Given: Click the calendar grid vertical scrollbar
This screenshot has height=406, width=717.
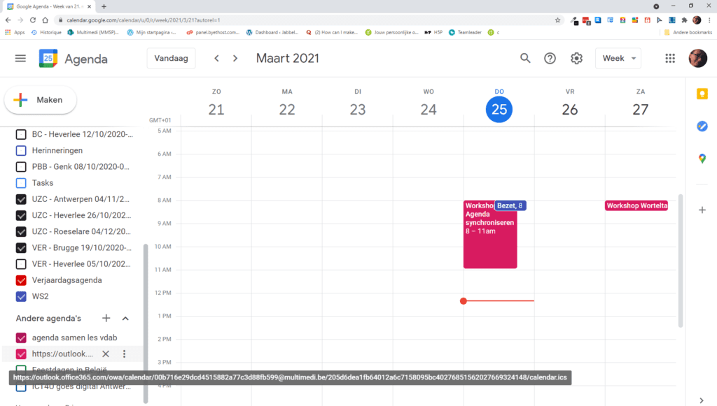Looking at the screenshot, I should click(681, 261).
